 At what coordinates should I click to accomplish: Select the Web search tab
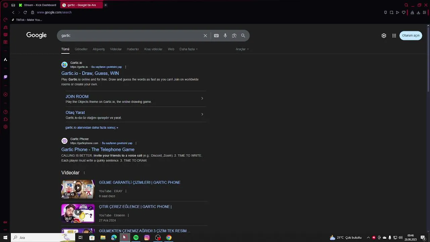(171, 49)
